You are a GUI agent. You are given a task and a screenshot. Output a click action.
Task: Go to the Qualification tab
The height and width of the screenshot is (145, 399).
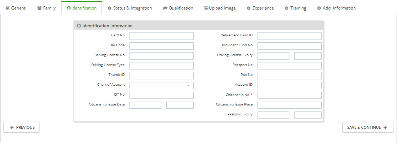point(178,8)
